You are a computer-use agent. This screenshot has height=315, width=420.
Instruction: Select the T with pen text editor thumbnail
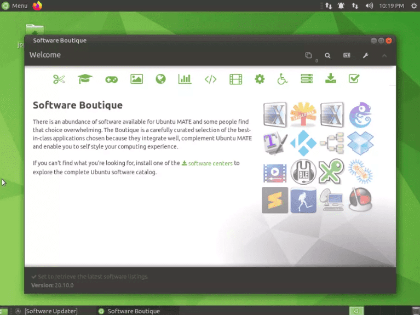[x=275, y=143]
